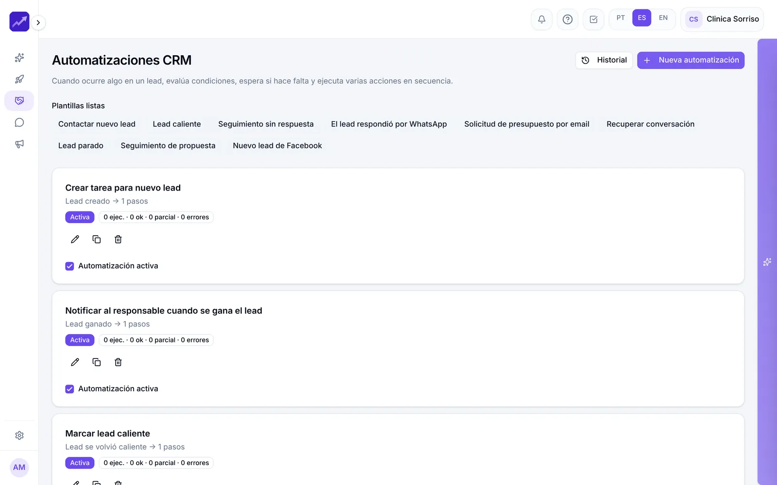Viewport: 777px width, 485px height.
Task: Use the Solicitud de presupuesto por email template
Action: 526,124
